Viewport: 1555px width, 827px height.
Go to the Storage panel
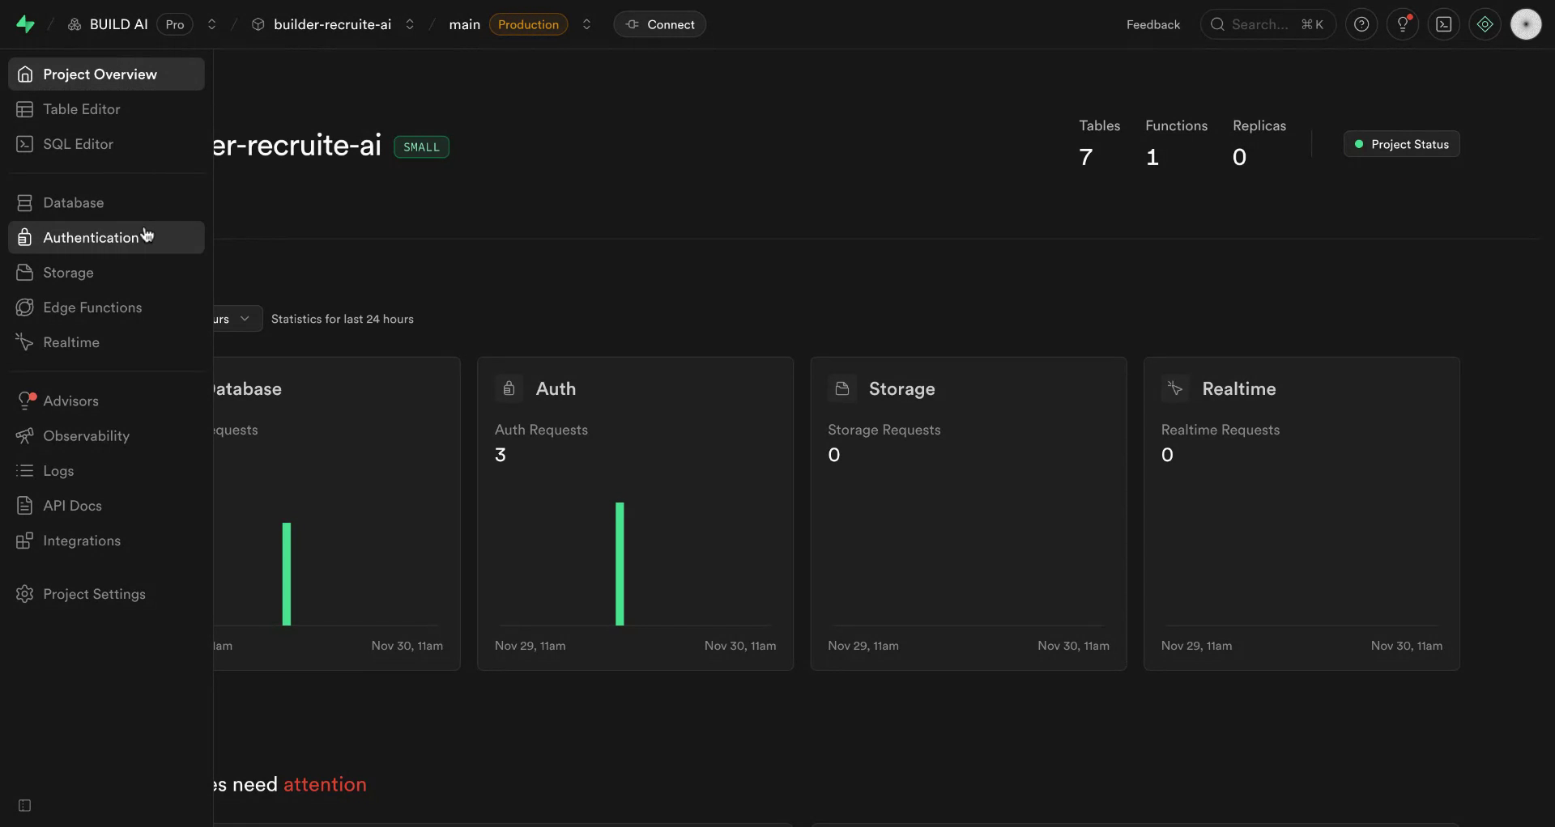pos(67,273)
